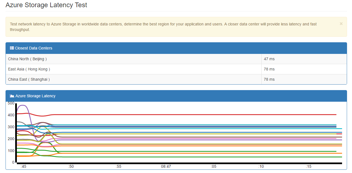352x173 pixels.
Task: Click the 400 label on the chart y-axis
Action: (11, 115)
